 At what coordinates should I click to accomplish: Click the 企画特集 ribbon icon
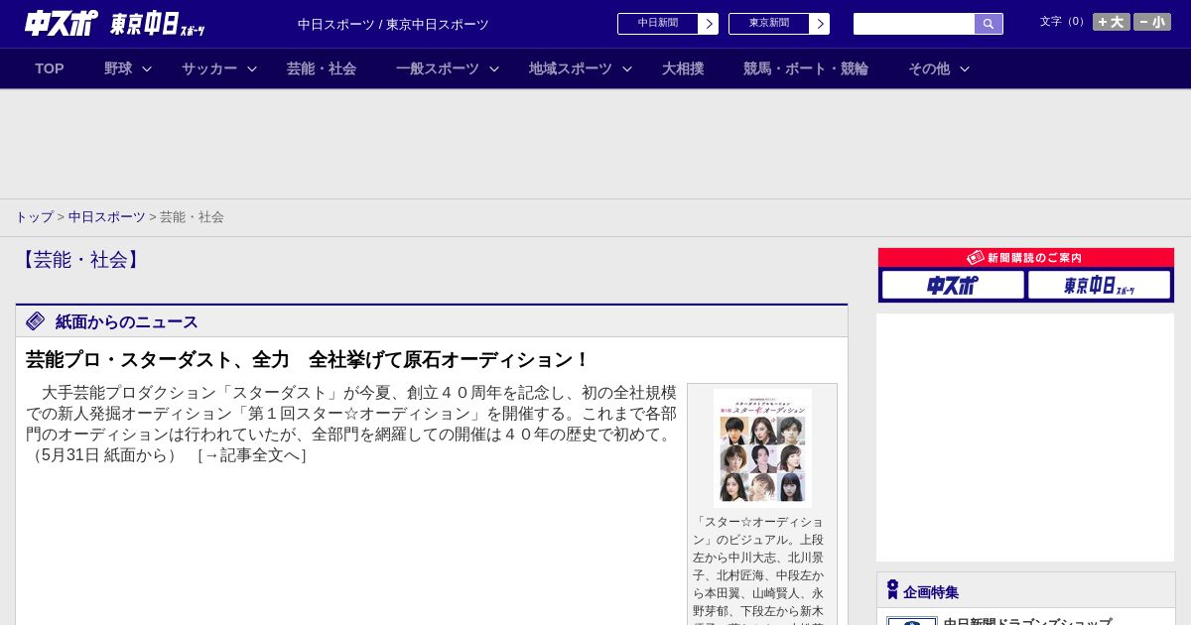pyautogui.click(x=892, y=590)
